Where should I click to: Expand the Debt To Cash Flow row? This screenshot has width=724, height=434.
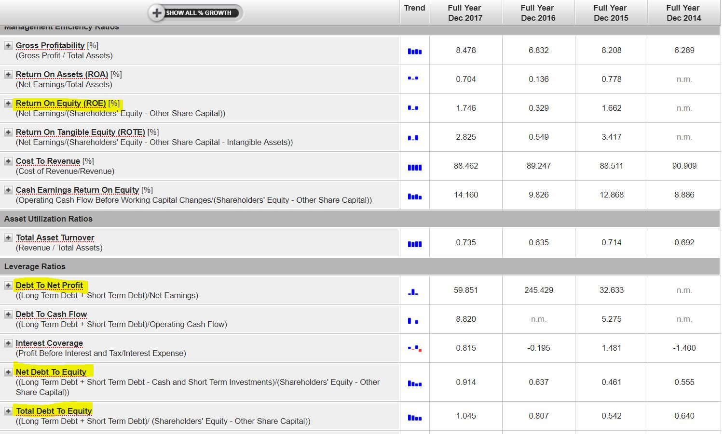click(8, 314)
